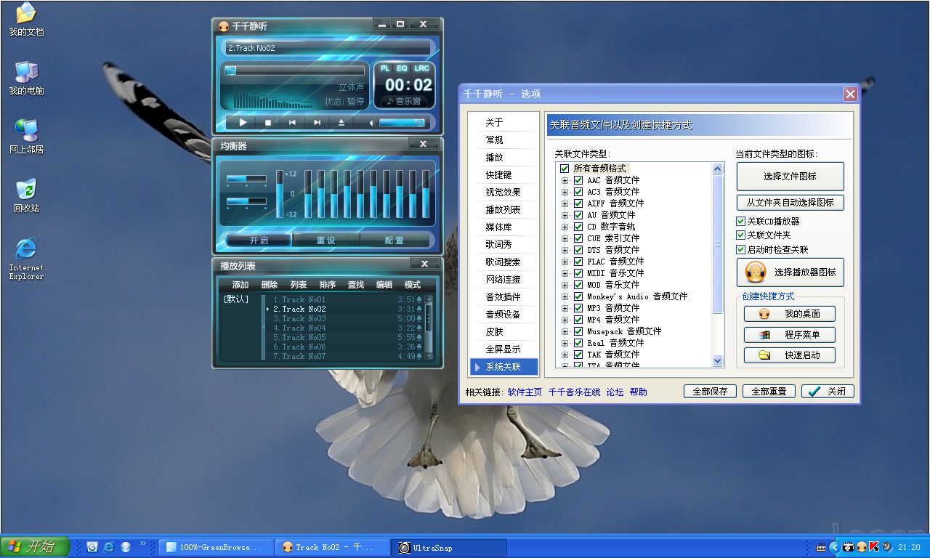This screenshot has width=930, height=558.
Task: Open the 列表 menu in the playlist
Action: 298,285
